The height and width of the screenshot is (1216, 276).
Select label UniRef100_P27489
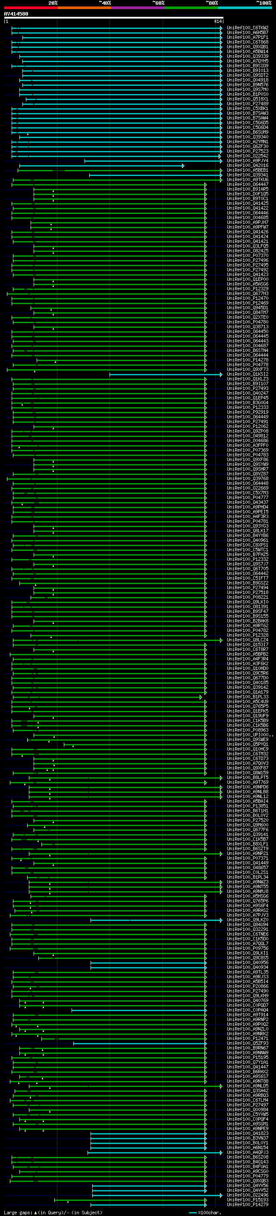[248, 104]
